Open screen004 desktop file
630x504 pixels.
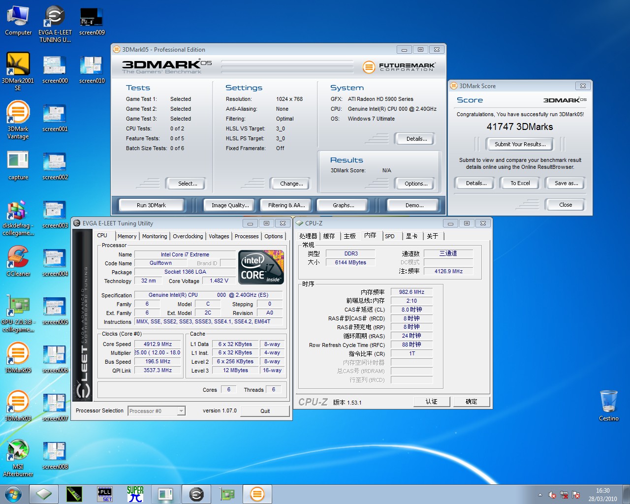pyautogui.click(x=55, y=262)
